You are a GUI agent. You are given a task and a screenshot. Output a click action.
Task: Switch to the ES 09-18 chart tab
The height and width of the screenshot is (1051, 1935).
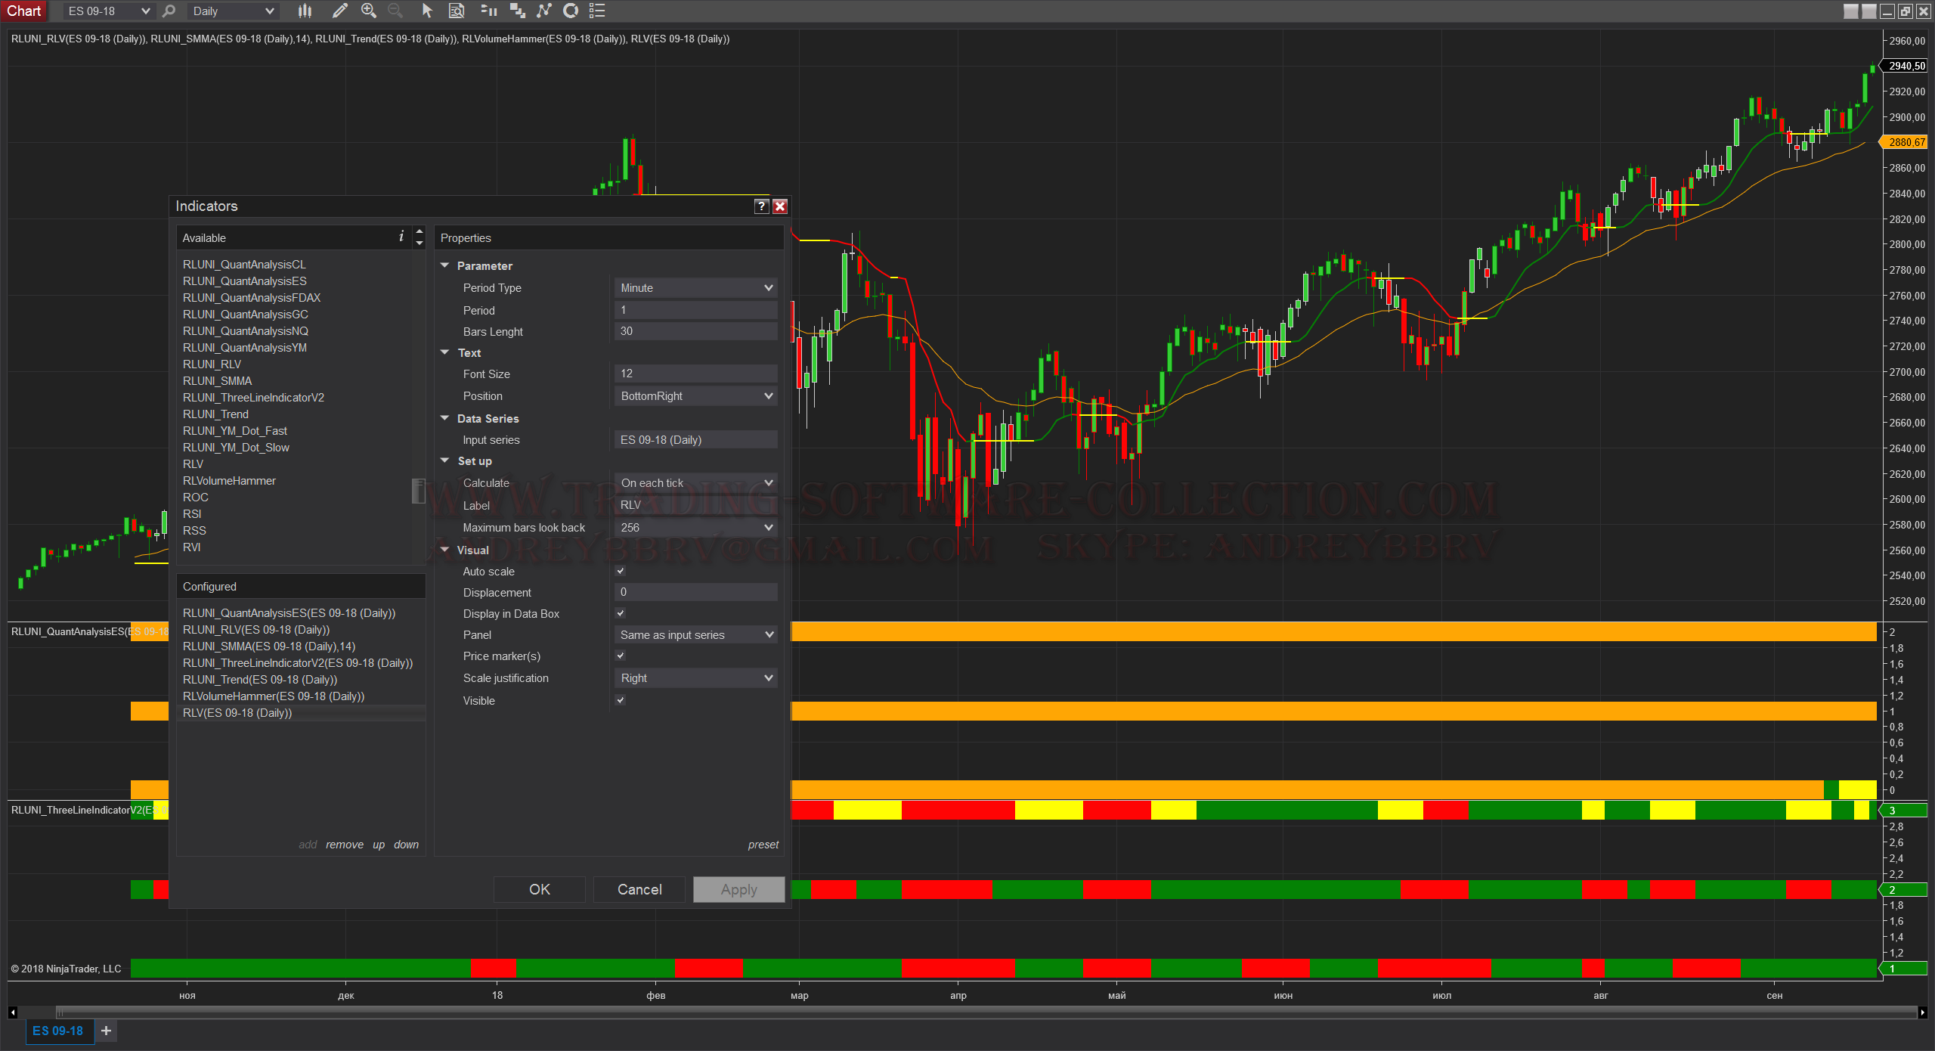click(x=58, y=1031)
